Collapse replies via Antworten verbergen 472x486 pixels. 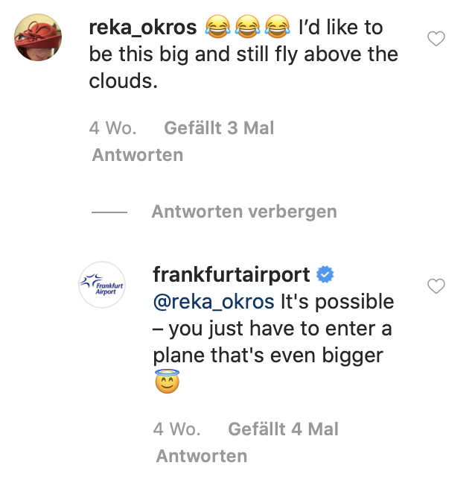pos(244,212)
